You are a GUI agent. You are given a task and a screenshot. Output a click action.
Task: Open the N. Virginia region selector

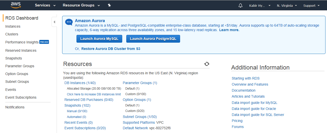[x=287, y=6]
